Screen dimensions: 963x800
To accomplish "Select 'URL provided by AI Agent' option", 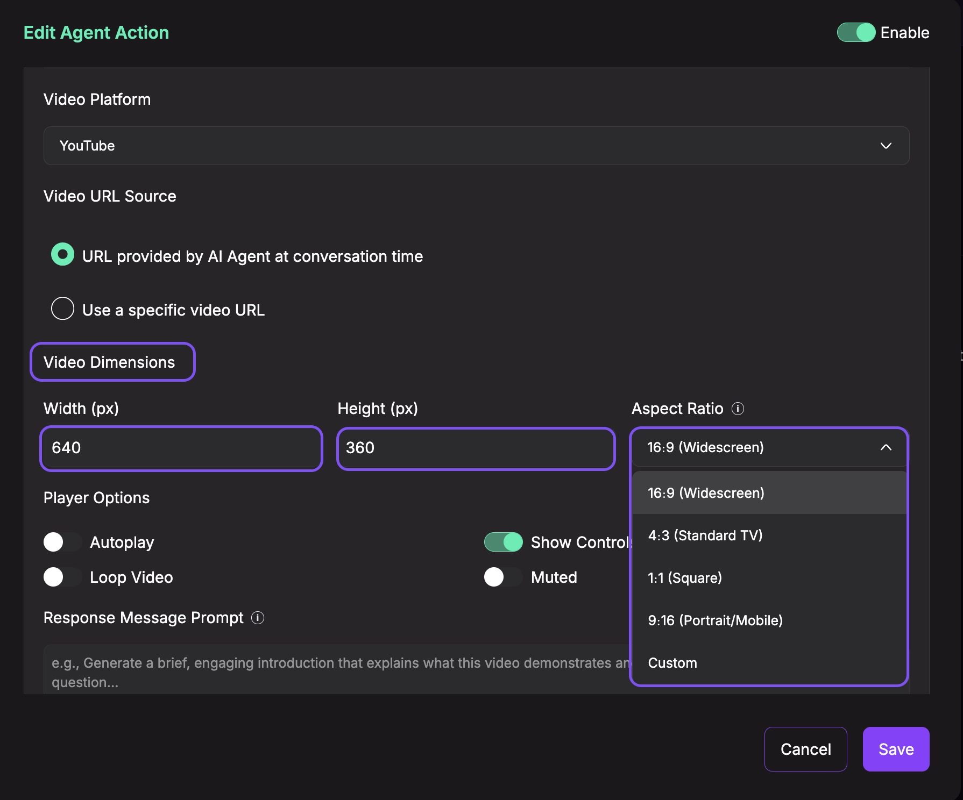I will (x=63, y=254).
